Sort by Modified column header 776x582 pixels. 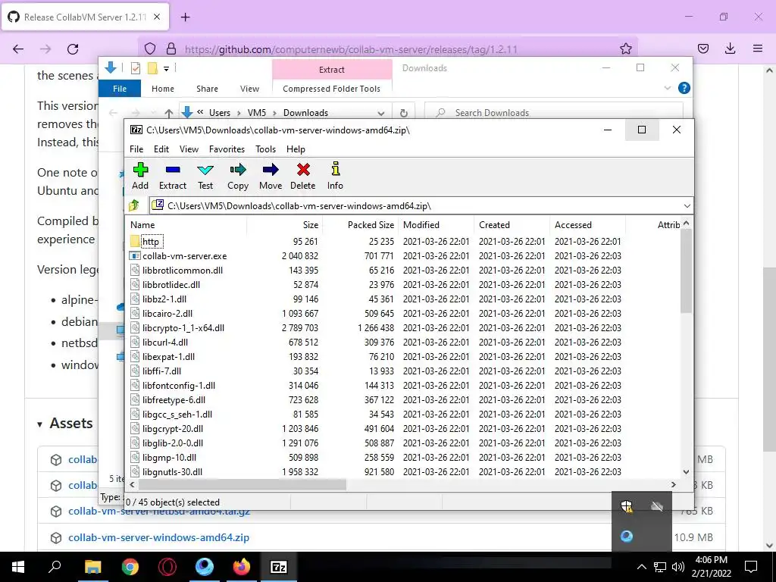(436, 224)
